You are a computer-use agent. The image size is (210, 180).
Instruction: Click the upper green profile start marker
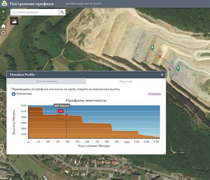[152, 47]
